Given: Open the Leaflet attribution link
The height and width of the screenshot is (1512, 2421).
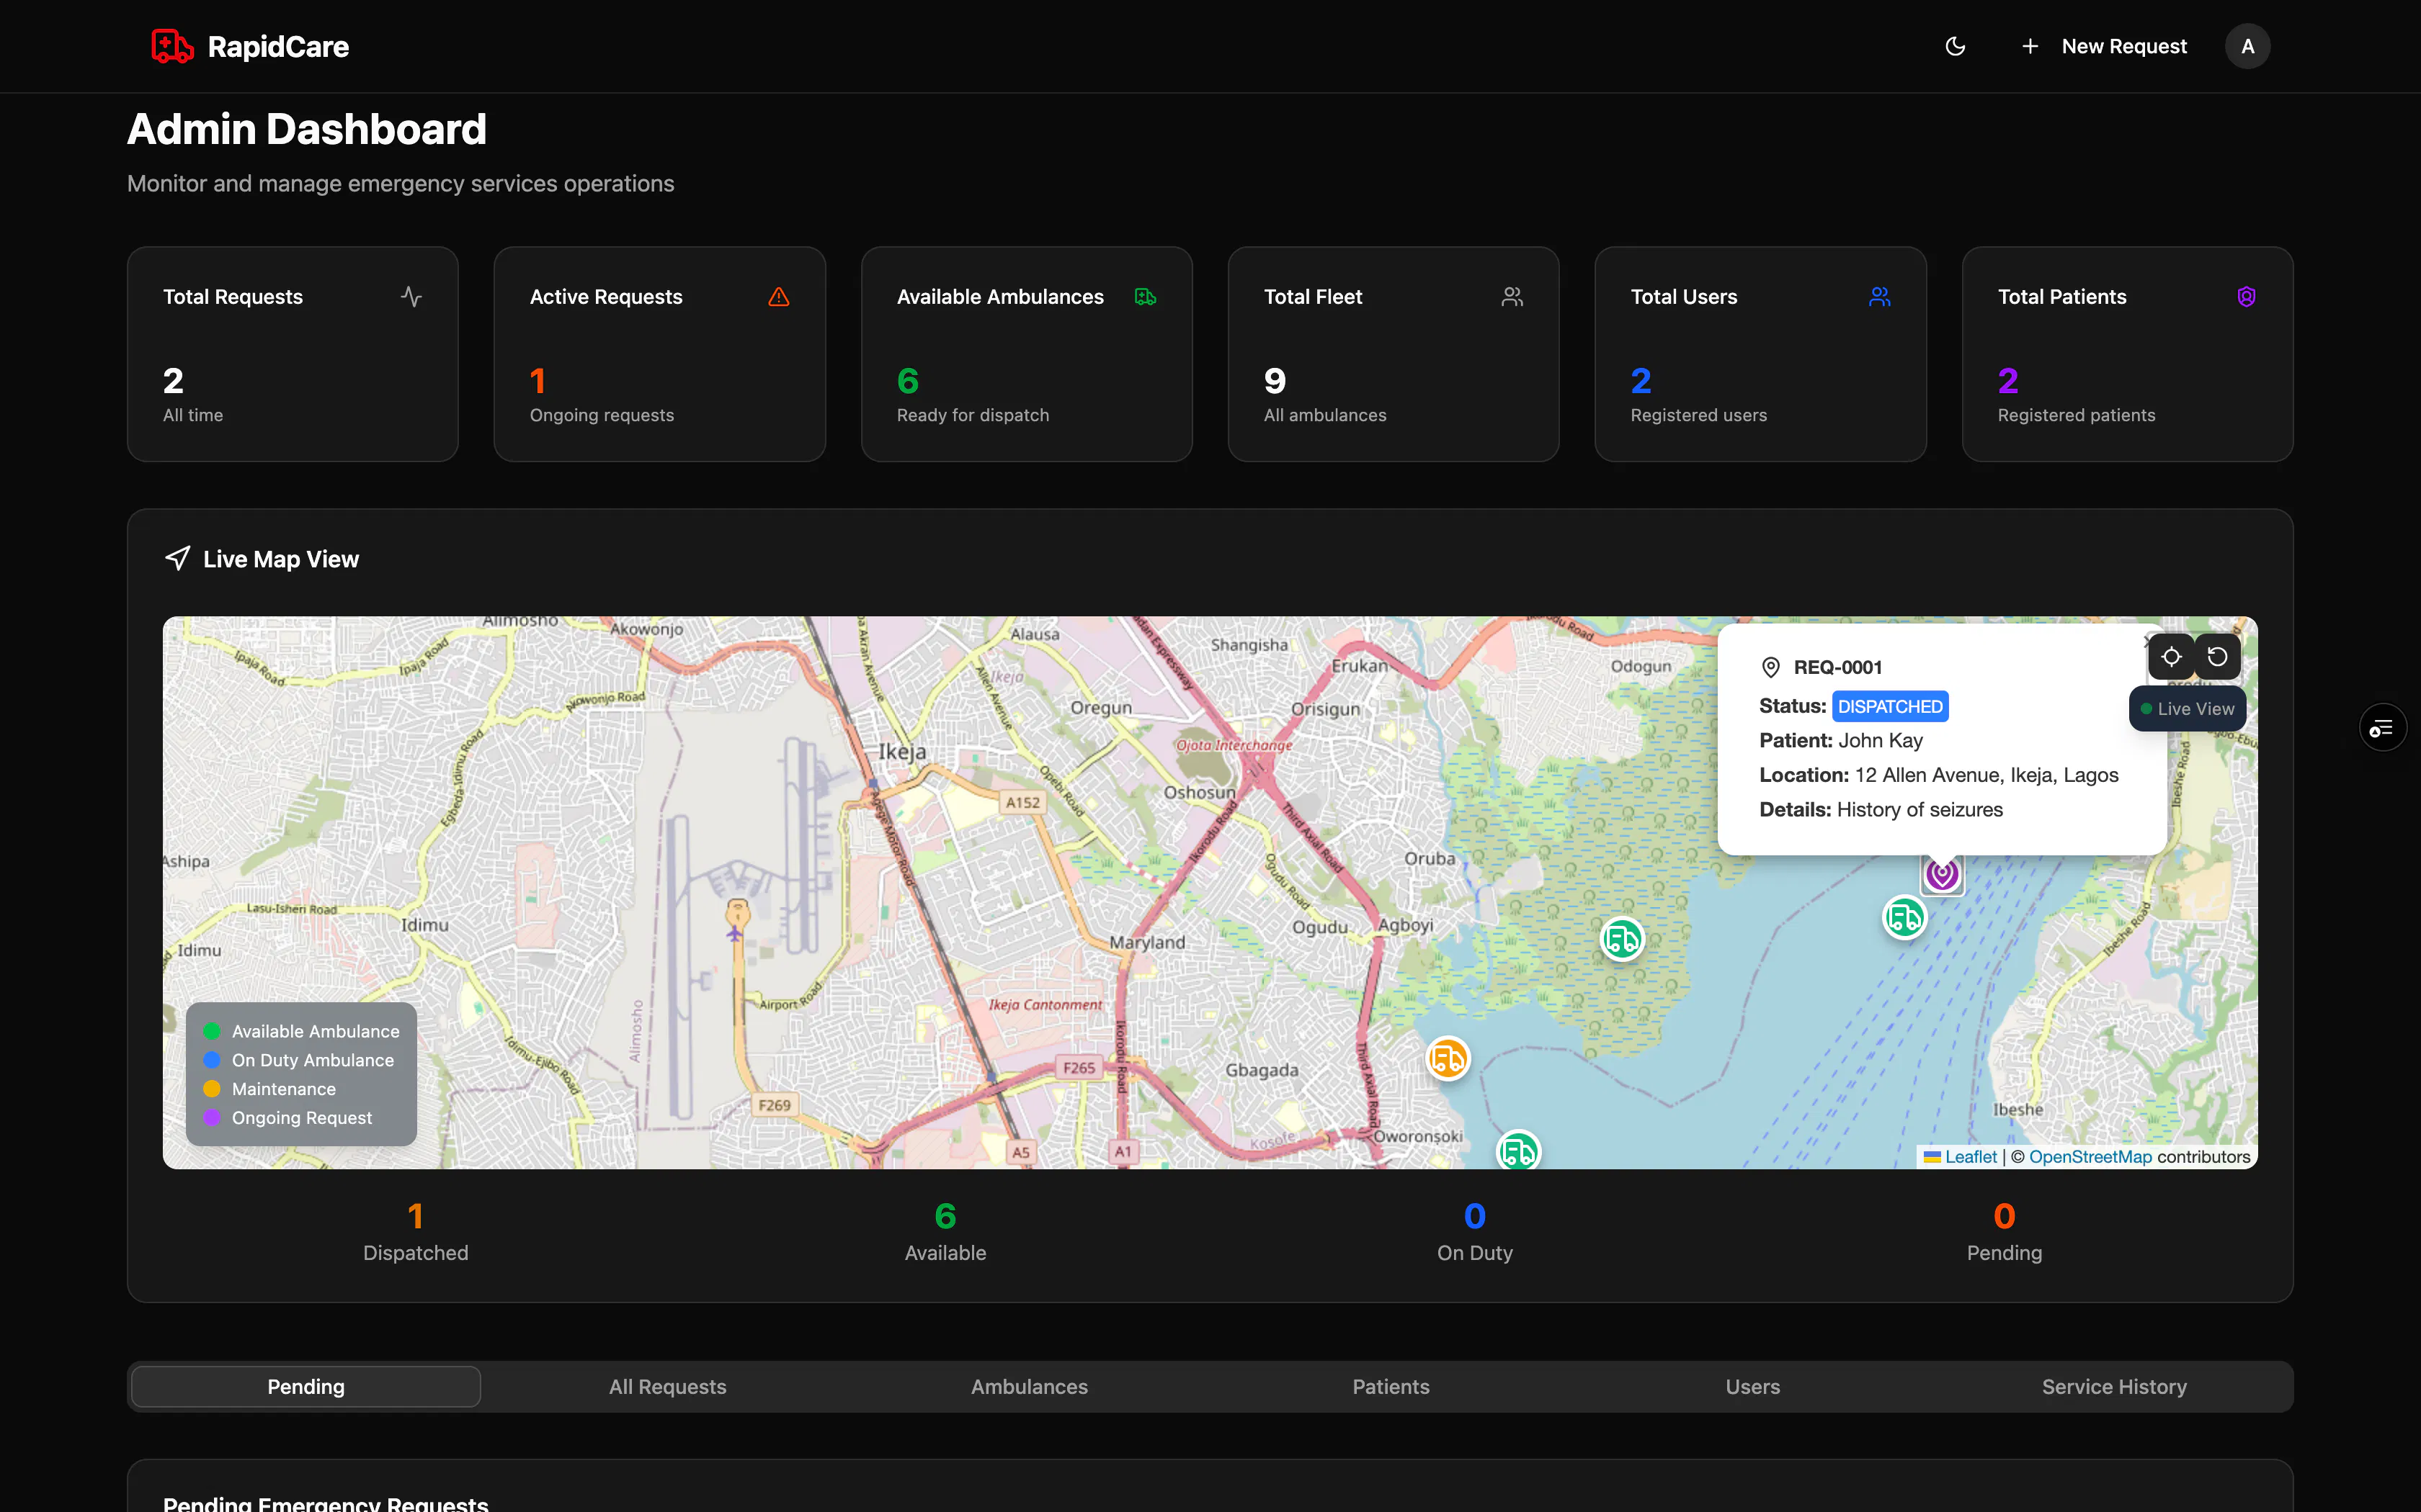Looking at the screenshot, I should (1960, 1156).
